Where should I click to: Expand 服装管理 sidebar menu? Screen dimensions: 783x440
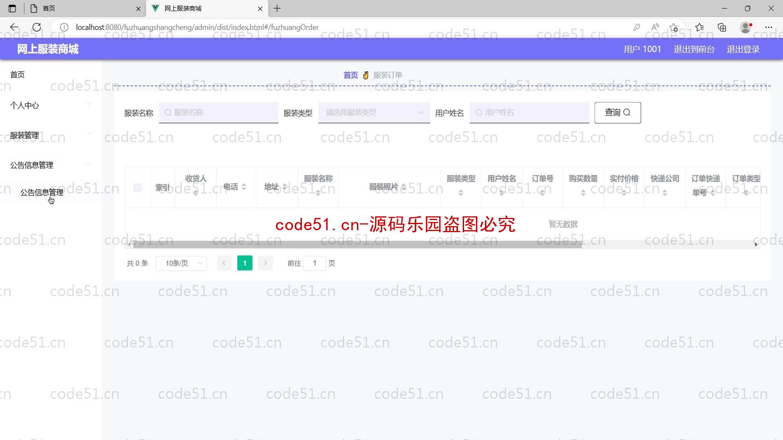pos(51,135)
